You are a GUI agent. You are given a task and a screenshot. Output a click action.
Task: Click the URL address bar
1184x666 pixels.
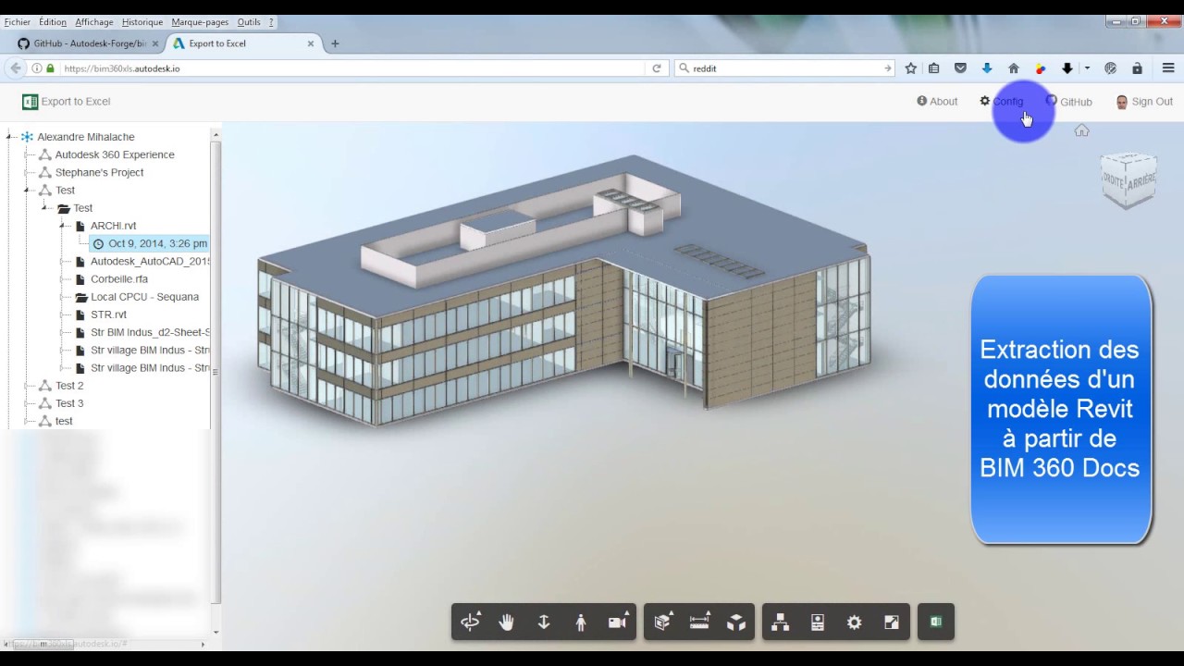pyautogui.click(x=351, y=68)
